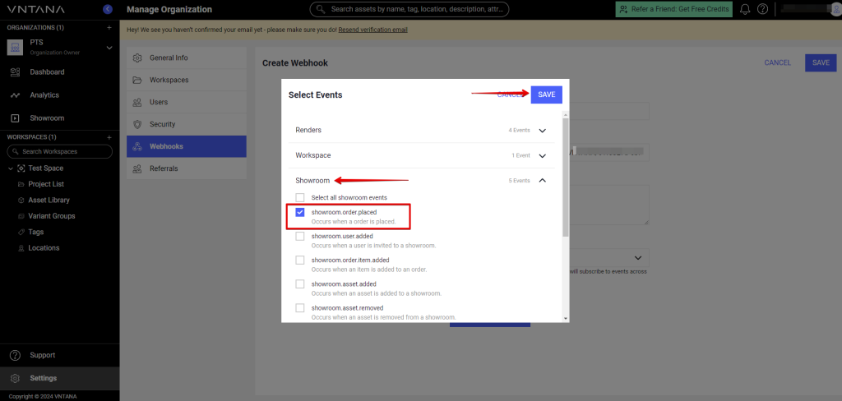Viewport: 842px width, 401px height.
Task: Open Support at bottom of sidebar
Action: [x=42, y=355]
